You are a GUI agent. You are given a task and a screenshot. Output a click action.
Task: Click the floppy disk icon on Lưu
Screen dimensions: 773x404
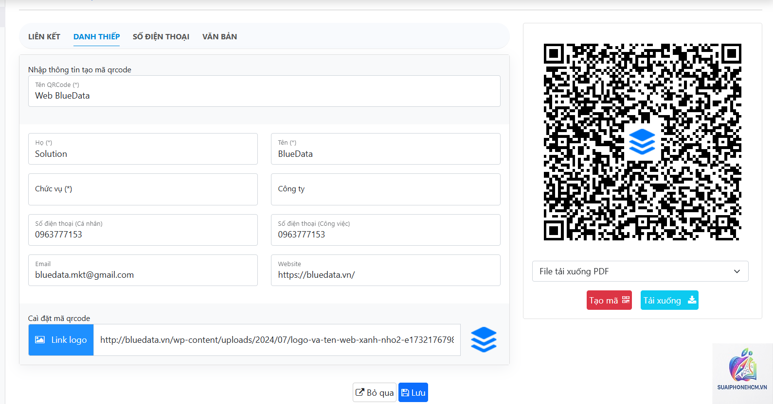point(405,392)
